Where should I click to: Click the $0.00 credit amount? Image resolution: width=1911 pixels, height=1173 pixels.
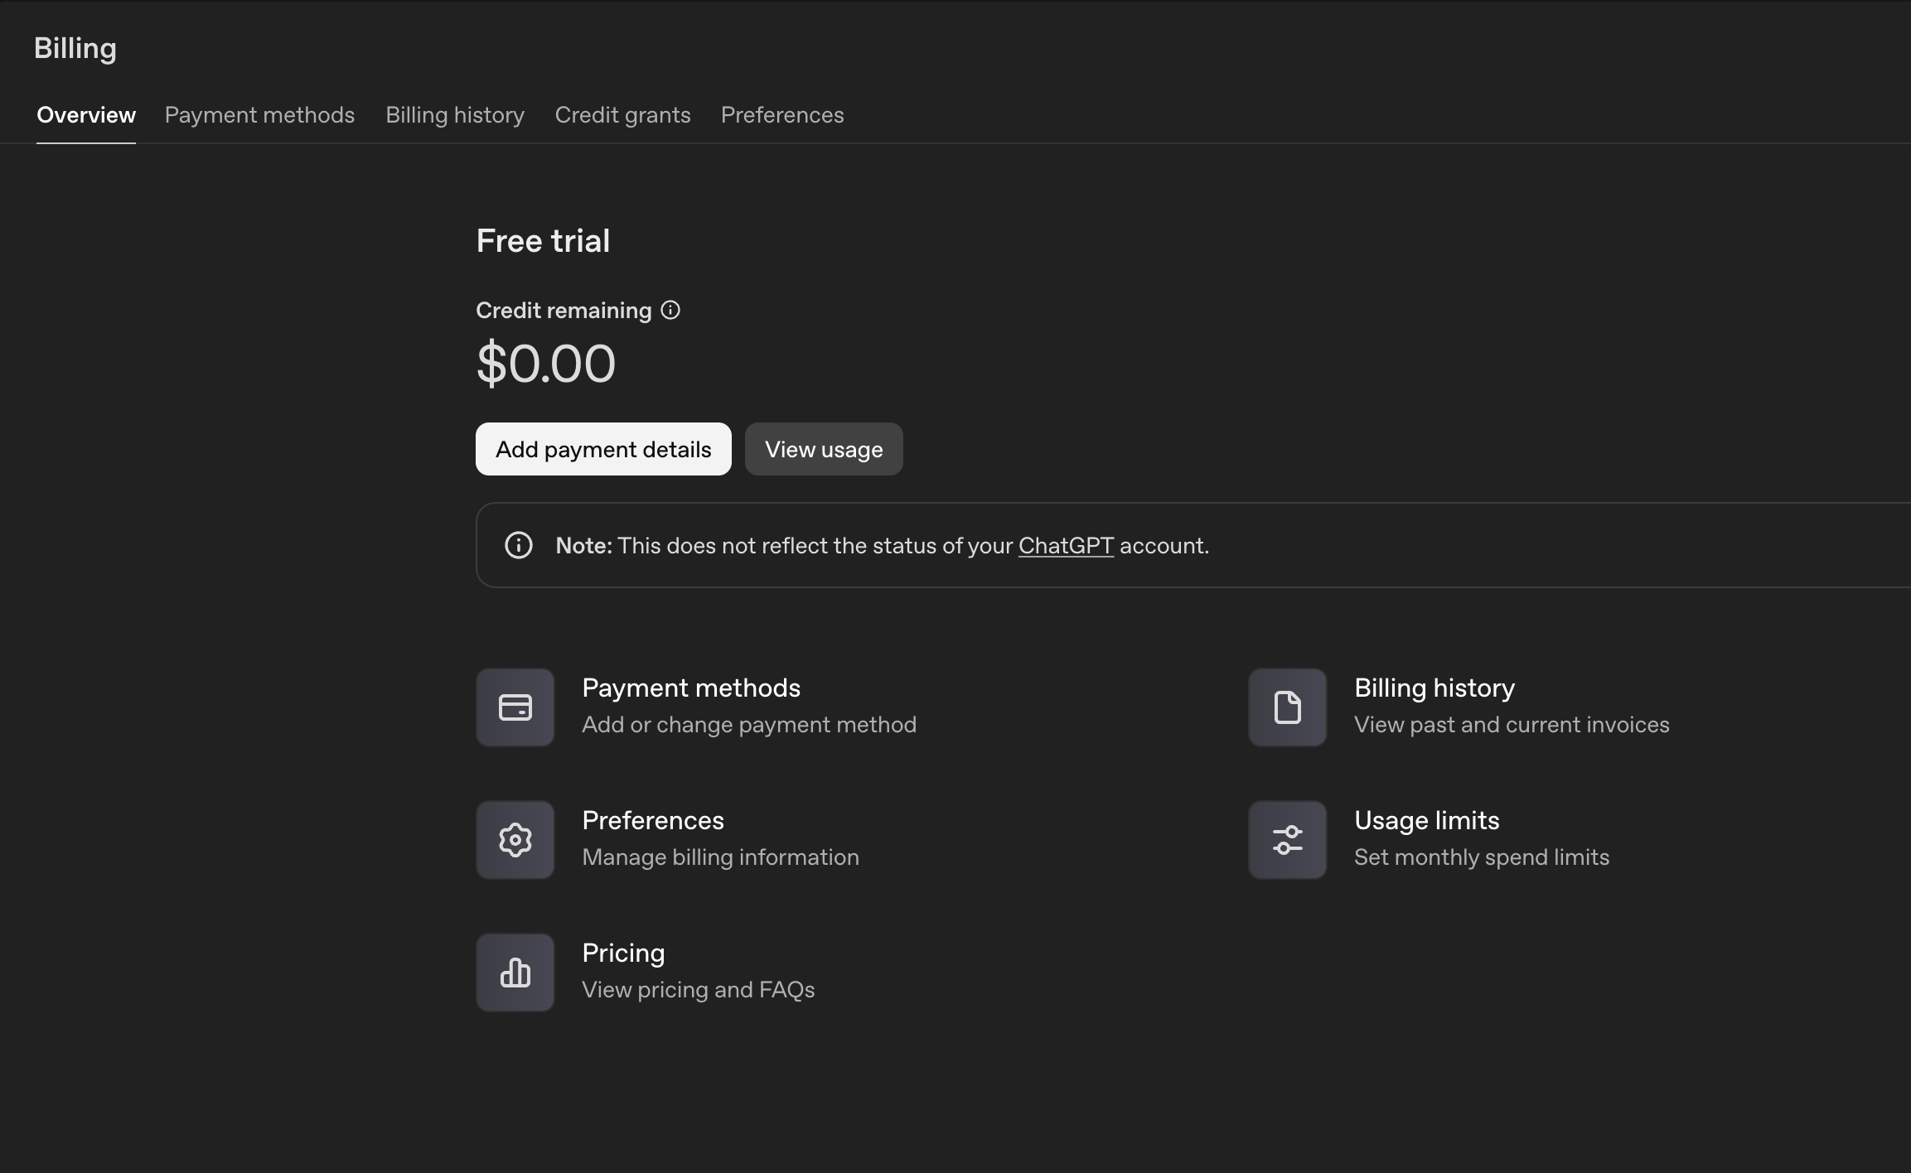[x=546, y=363]
